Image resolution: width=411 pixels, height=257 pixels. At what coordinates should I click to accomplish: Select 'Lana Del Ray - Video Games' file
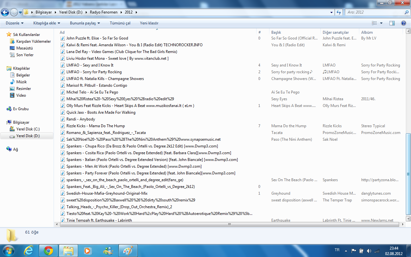click(x=122, y=52)
